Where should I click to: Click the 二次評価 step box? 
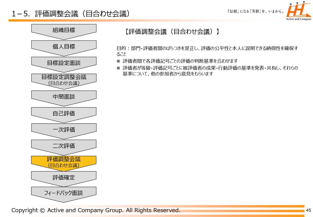[x=64, y=146]
